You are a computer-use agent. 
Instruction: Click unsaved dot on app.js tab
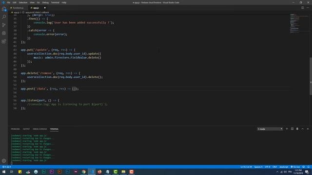tap(45, 8)
